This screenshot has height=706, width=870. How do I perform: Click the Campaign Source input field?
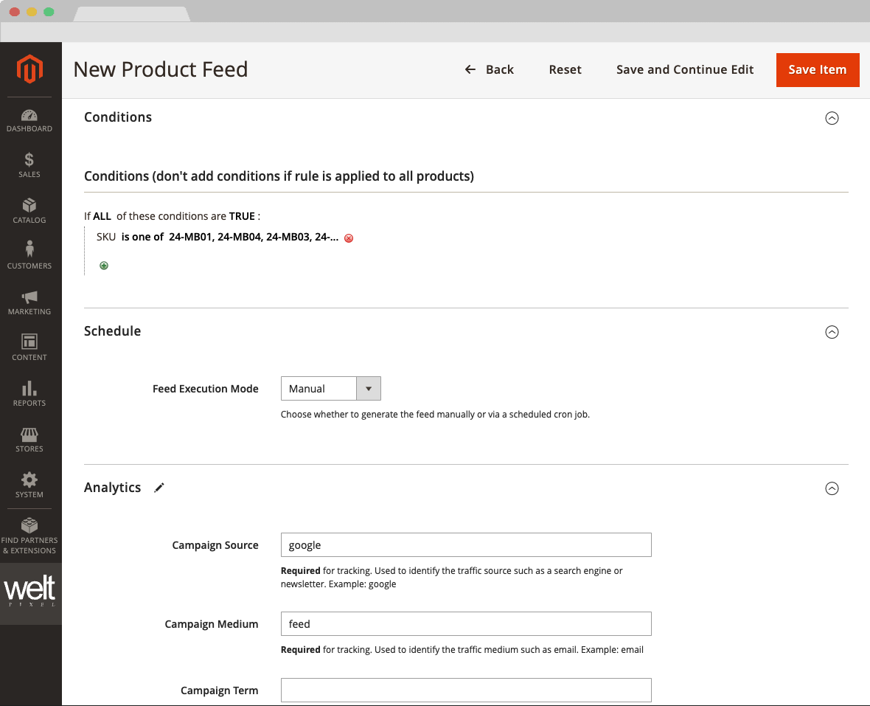pyautogui.click(x=466, y=545)
